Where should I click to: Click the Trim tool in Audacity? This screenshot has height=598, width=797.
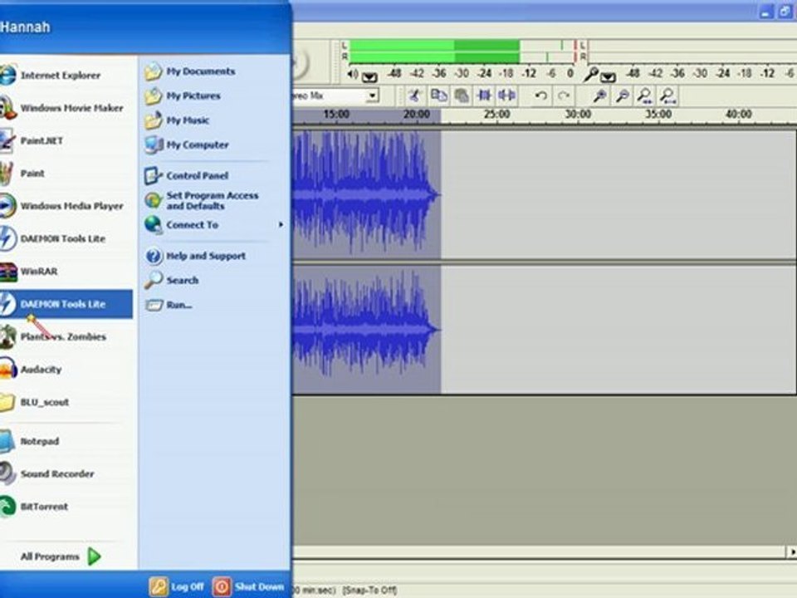coord(415,96)
